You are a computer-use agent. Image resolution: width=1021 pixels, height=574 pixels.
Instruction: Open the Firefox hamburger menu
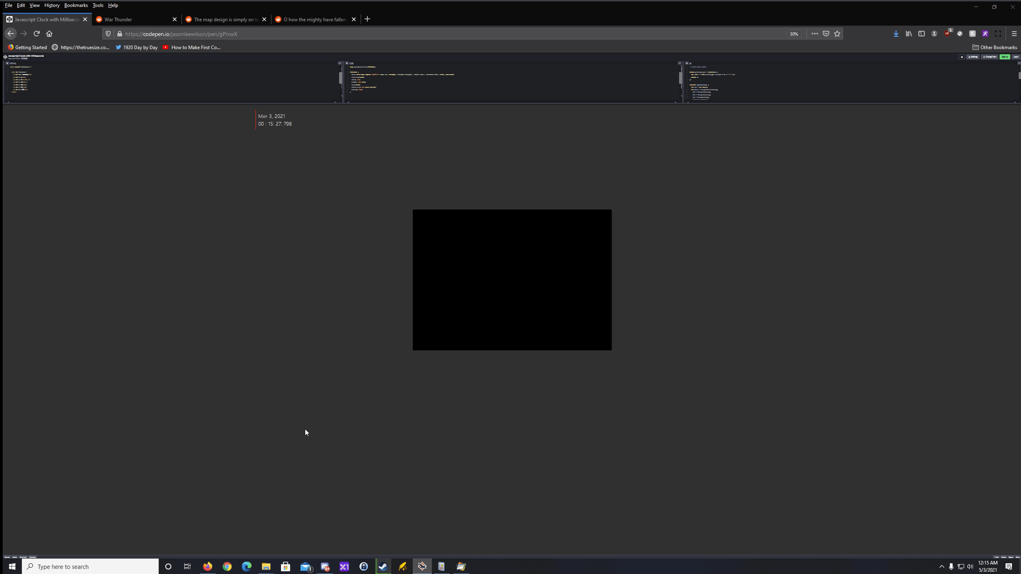point(1014,34)
